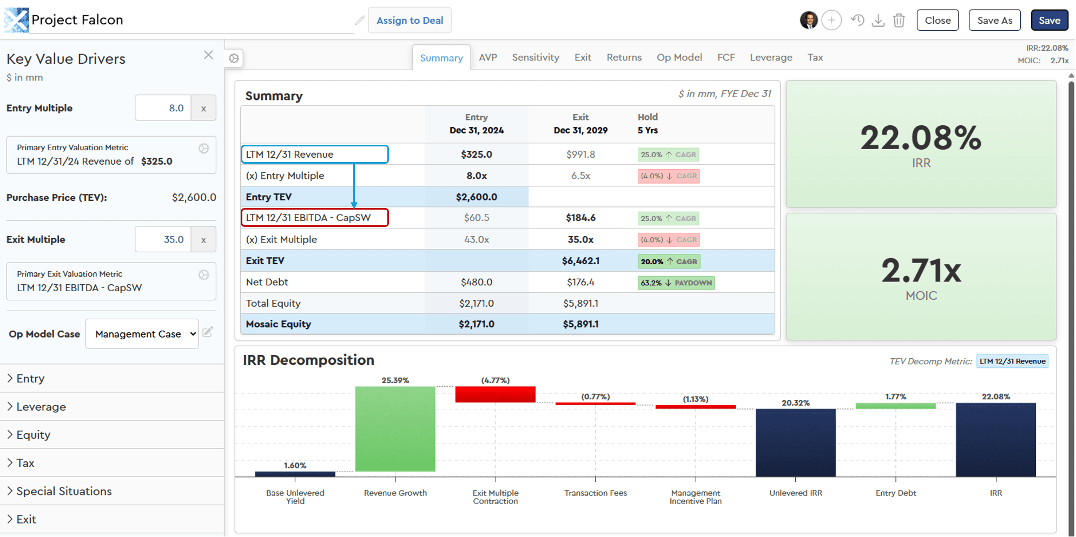Click gear on Primary Entry Valuation Metric card
Viewport: 1076px width, 537px height.
point(204,147)
